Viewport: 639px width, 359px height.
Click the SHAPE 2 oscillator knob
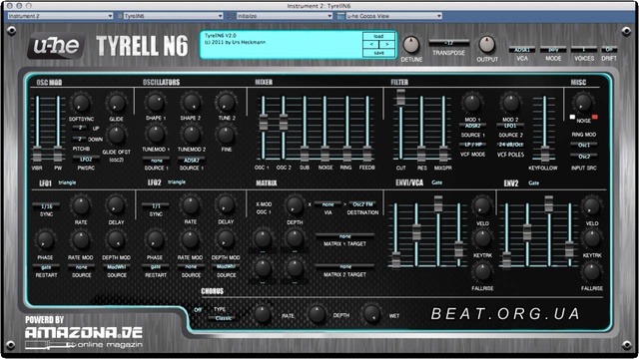coord(191,103)
